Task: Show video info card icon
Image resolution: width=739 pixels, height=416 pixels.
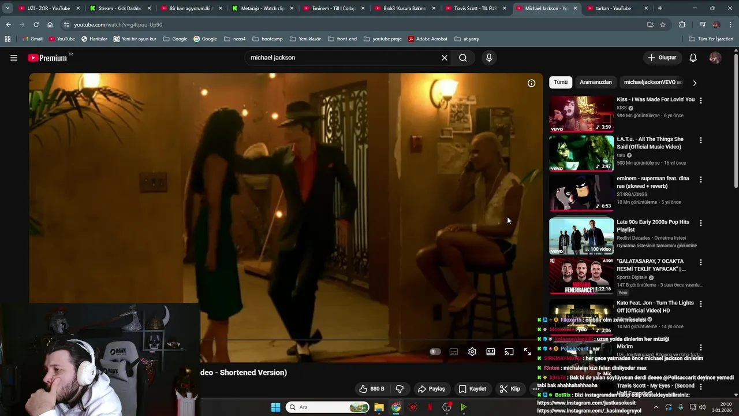Action: pos(532,83)
